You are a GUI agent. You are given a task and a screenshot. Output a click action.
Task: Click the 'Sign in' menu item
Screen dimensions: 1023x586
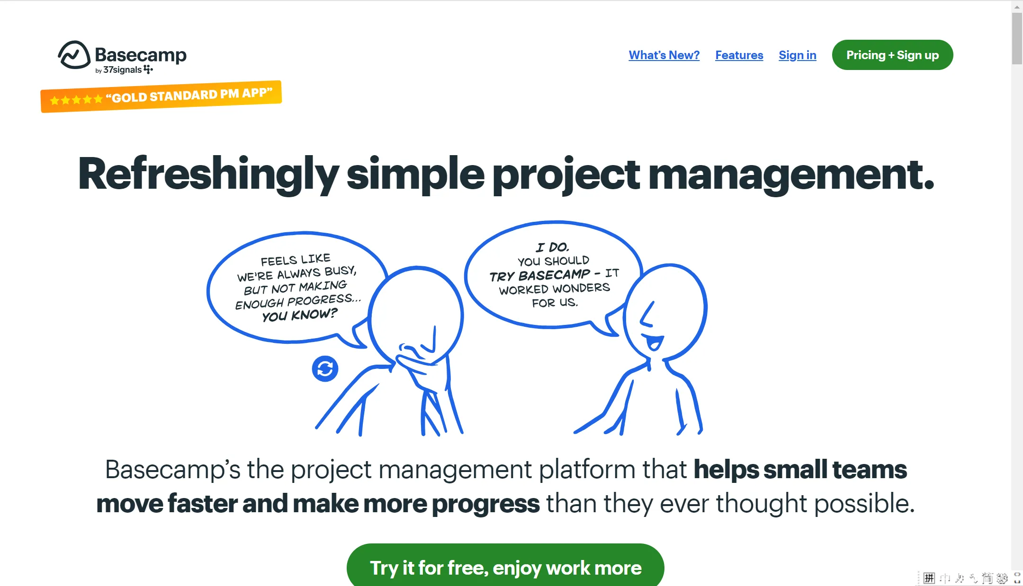[x=798, y=54]
